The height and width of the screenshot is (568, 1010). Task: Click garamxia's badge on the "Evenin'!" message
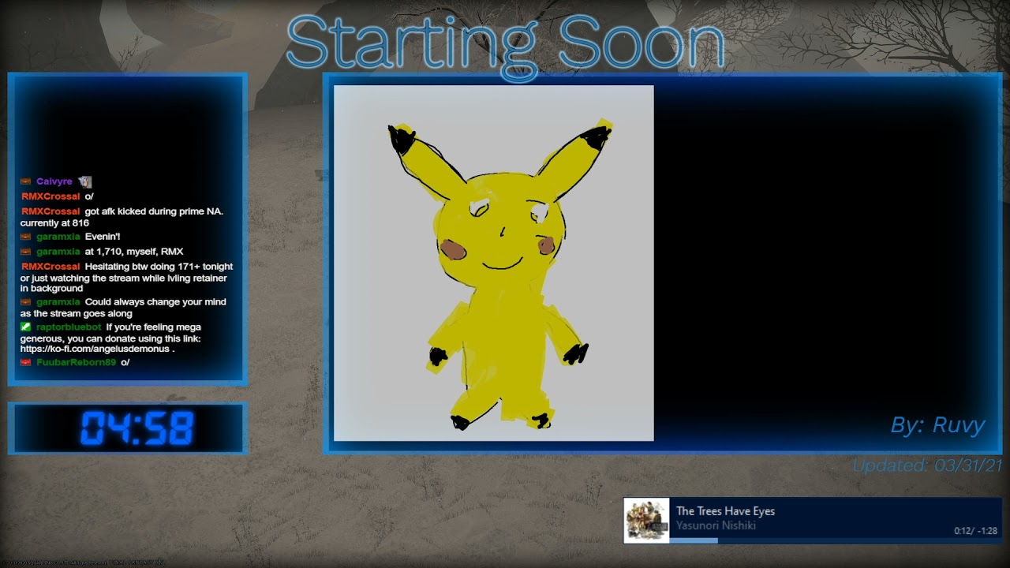point(26,237)
